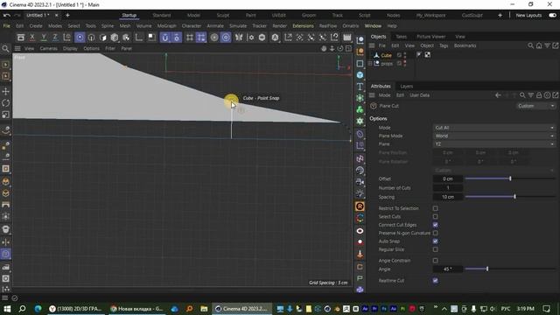Click the Plane Cut tool icon in left palette

click(x=6, y=254)
